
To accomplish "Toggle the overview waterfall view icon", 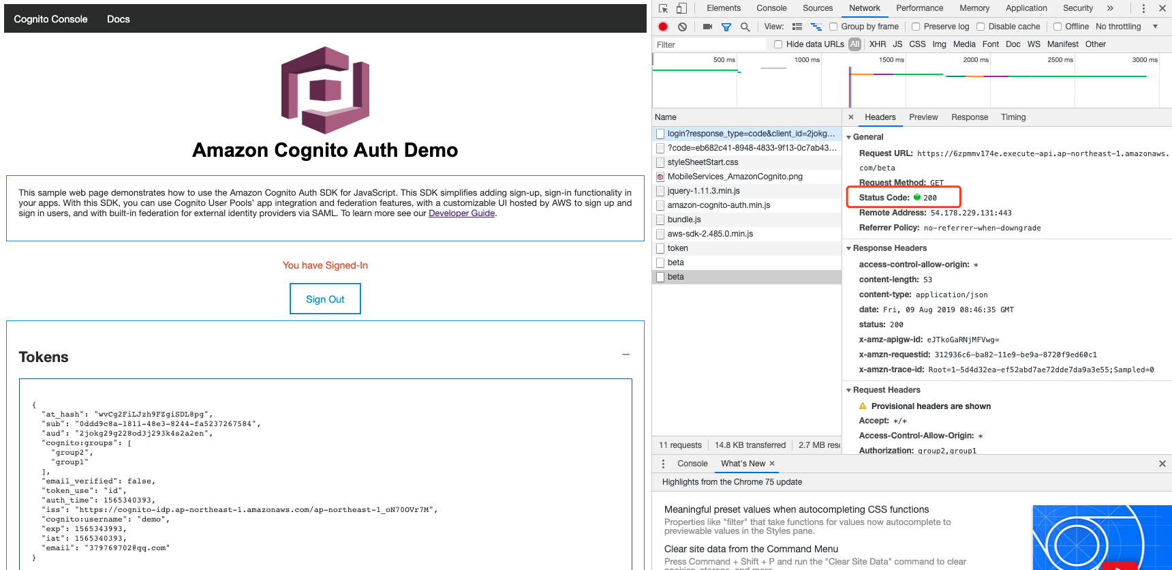I will (816, 27).
